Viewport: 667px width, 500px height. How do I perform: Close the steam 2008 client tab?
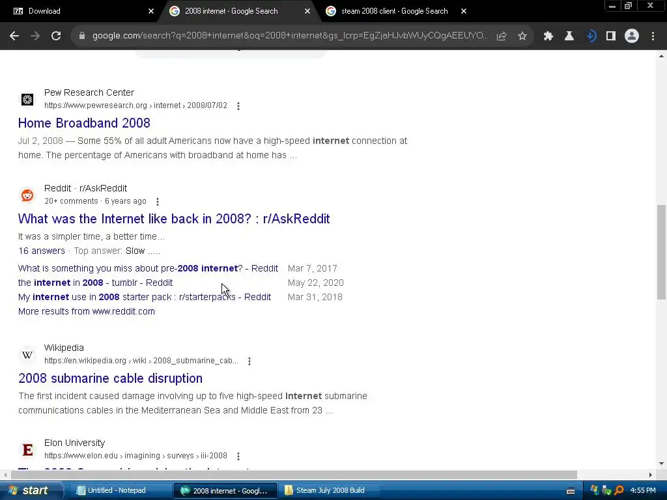(x=464, y=12)
